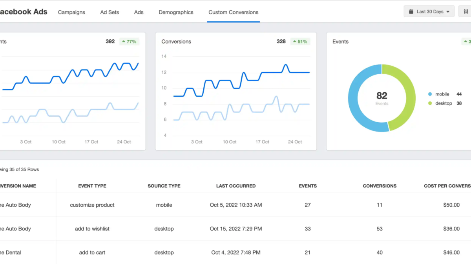
Task: Click 'Oct 4, 2022 7:48 PM' cell
Action: coord(236,252)
